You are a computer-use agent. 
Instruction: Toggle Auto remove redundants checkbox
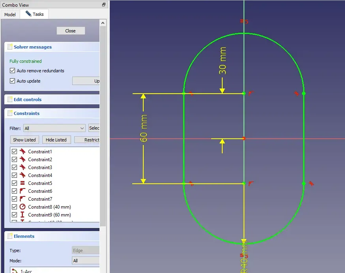click(13, 70)
